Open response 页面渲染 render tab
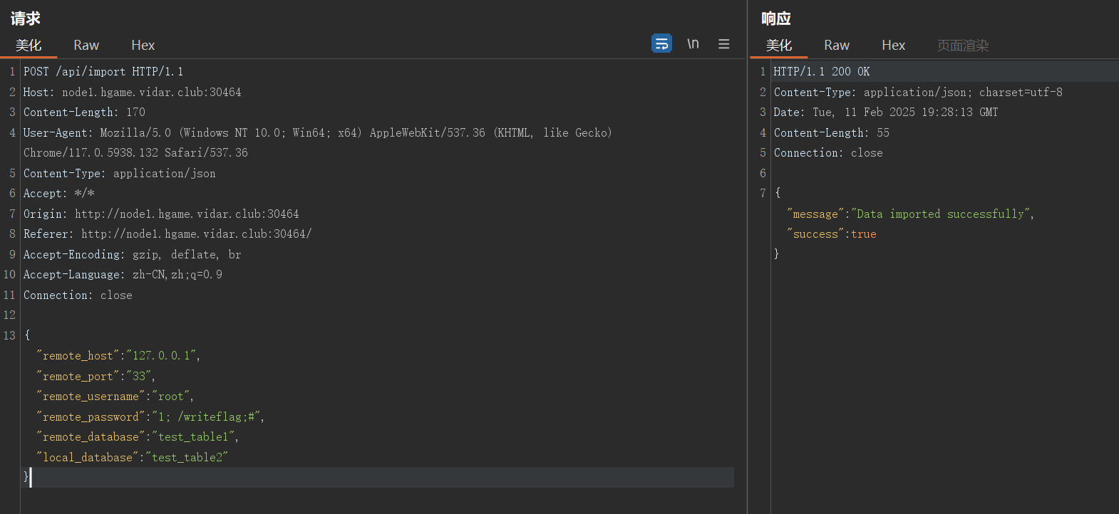This screenshot has width=1119, height=514. (963, 46)
